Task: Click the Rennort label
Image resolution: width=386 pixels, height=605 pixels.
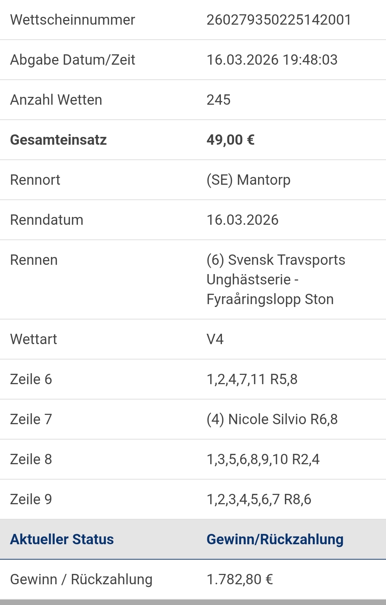Action: [35, 180]
